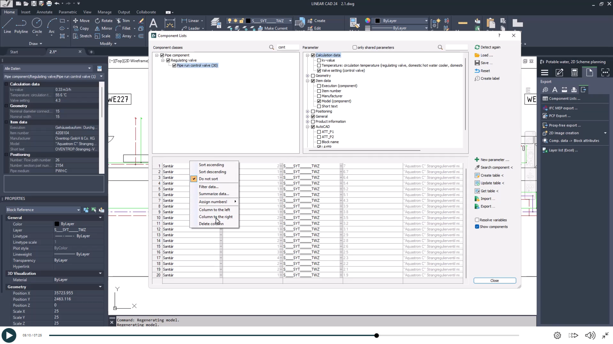This screenshot has width=613, height=344.
Task: Click the Search component icon
Action: [x=477, y=168]
